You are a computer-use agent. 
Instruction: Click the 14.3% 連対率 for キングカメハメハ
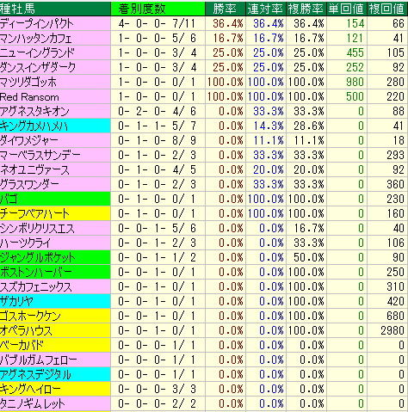tap(269, 126)
